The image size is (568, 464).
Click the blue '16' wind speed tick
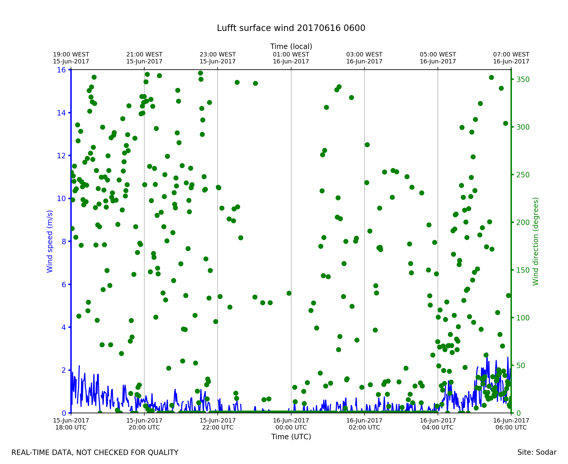tap(61, 70)
